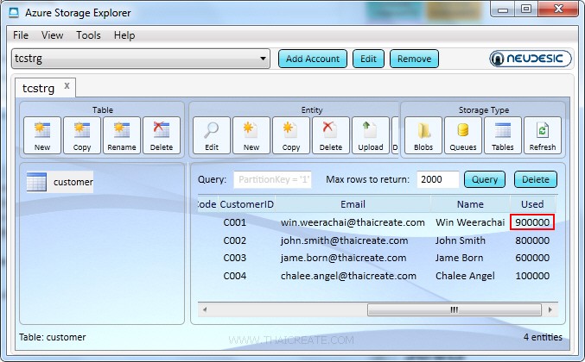585x362 pixels.
Task: Maximize the Azure Storage Explorer window
Action: tap(526, 9)
